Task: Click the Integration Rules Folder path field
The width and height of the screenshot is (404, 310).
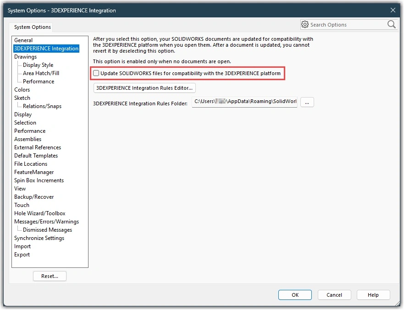Action: pos(244,102)
